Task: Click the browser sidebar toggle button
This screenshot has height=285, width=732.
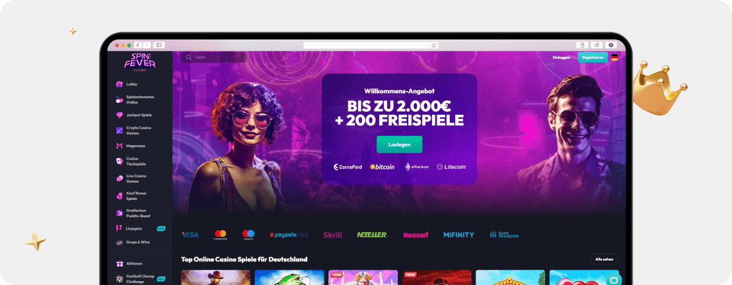Action: 159,46
